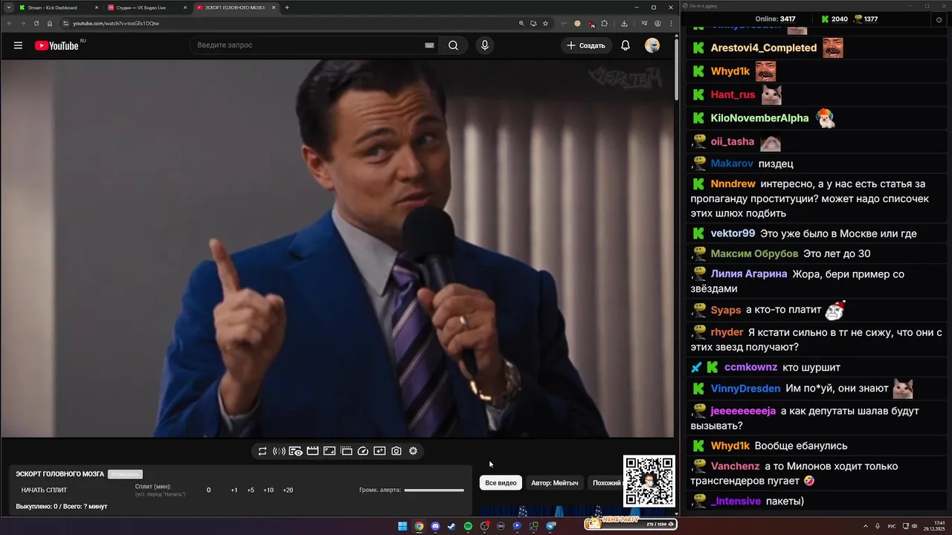The width and height of the screenshot is (952, 535).
Task: Take a video screenshot with camera icon
Action: point(396,451)
